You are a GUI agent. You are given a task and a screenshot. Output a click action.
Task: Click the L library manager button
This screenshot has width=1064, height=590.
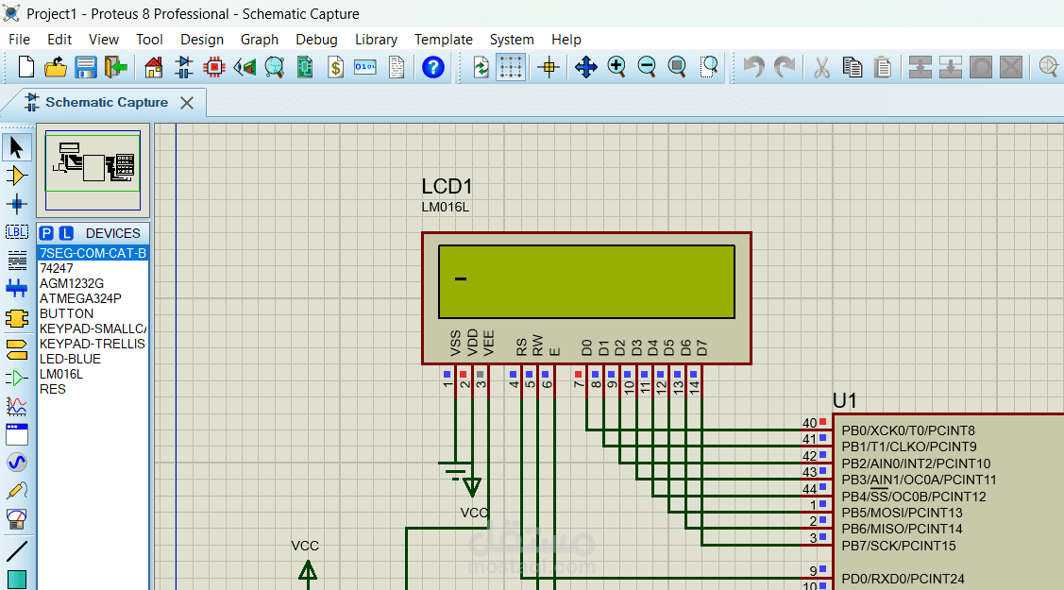pos(66,233)
